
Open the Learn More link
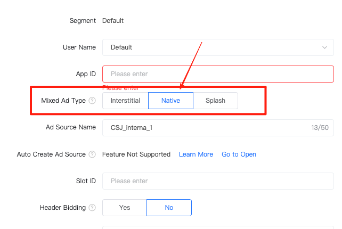tap(196, 154)
